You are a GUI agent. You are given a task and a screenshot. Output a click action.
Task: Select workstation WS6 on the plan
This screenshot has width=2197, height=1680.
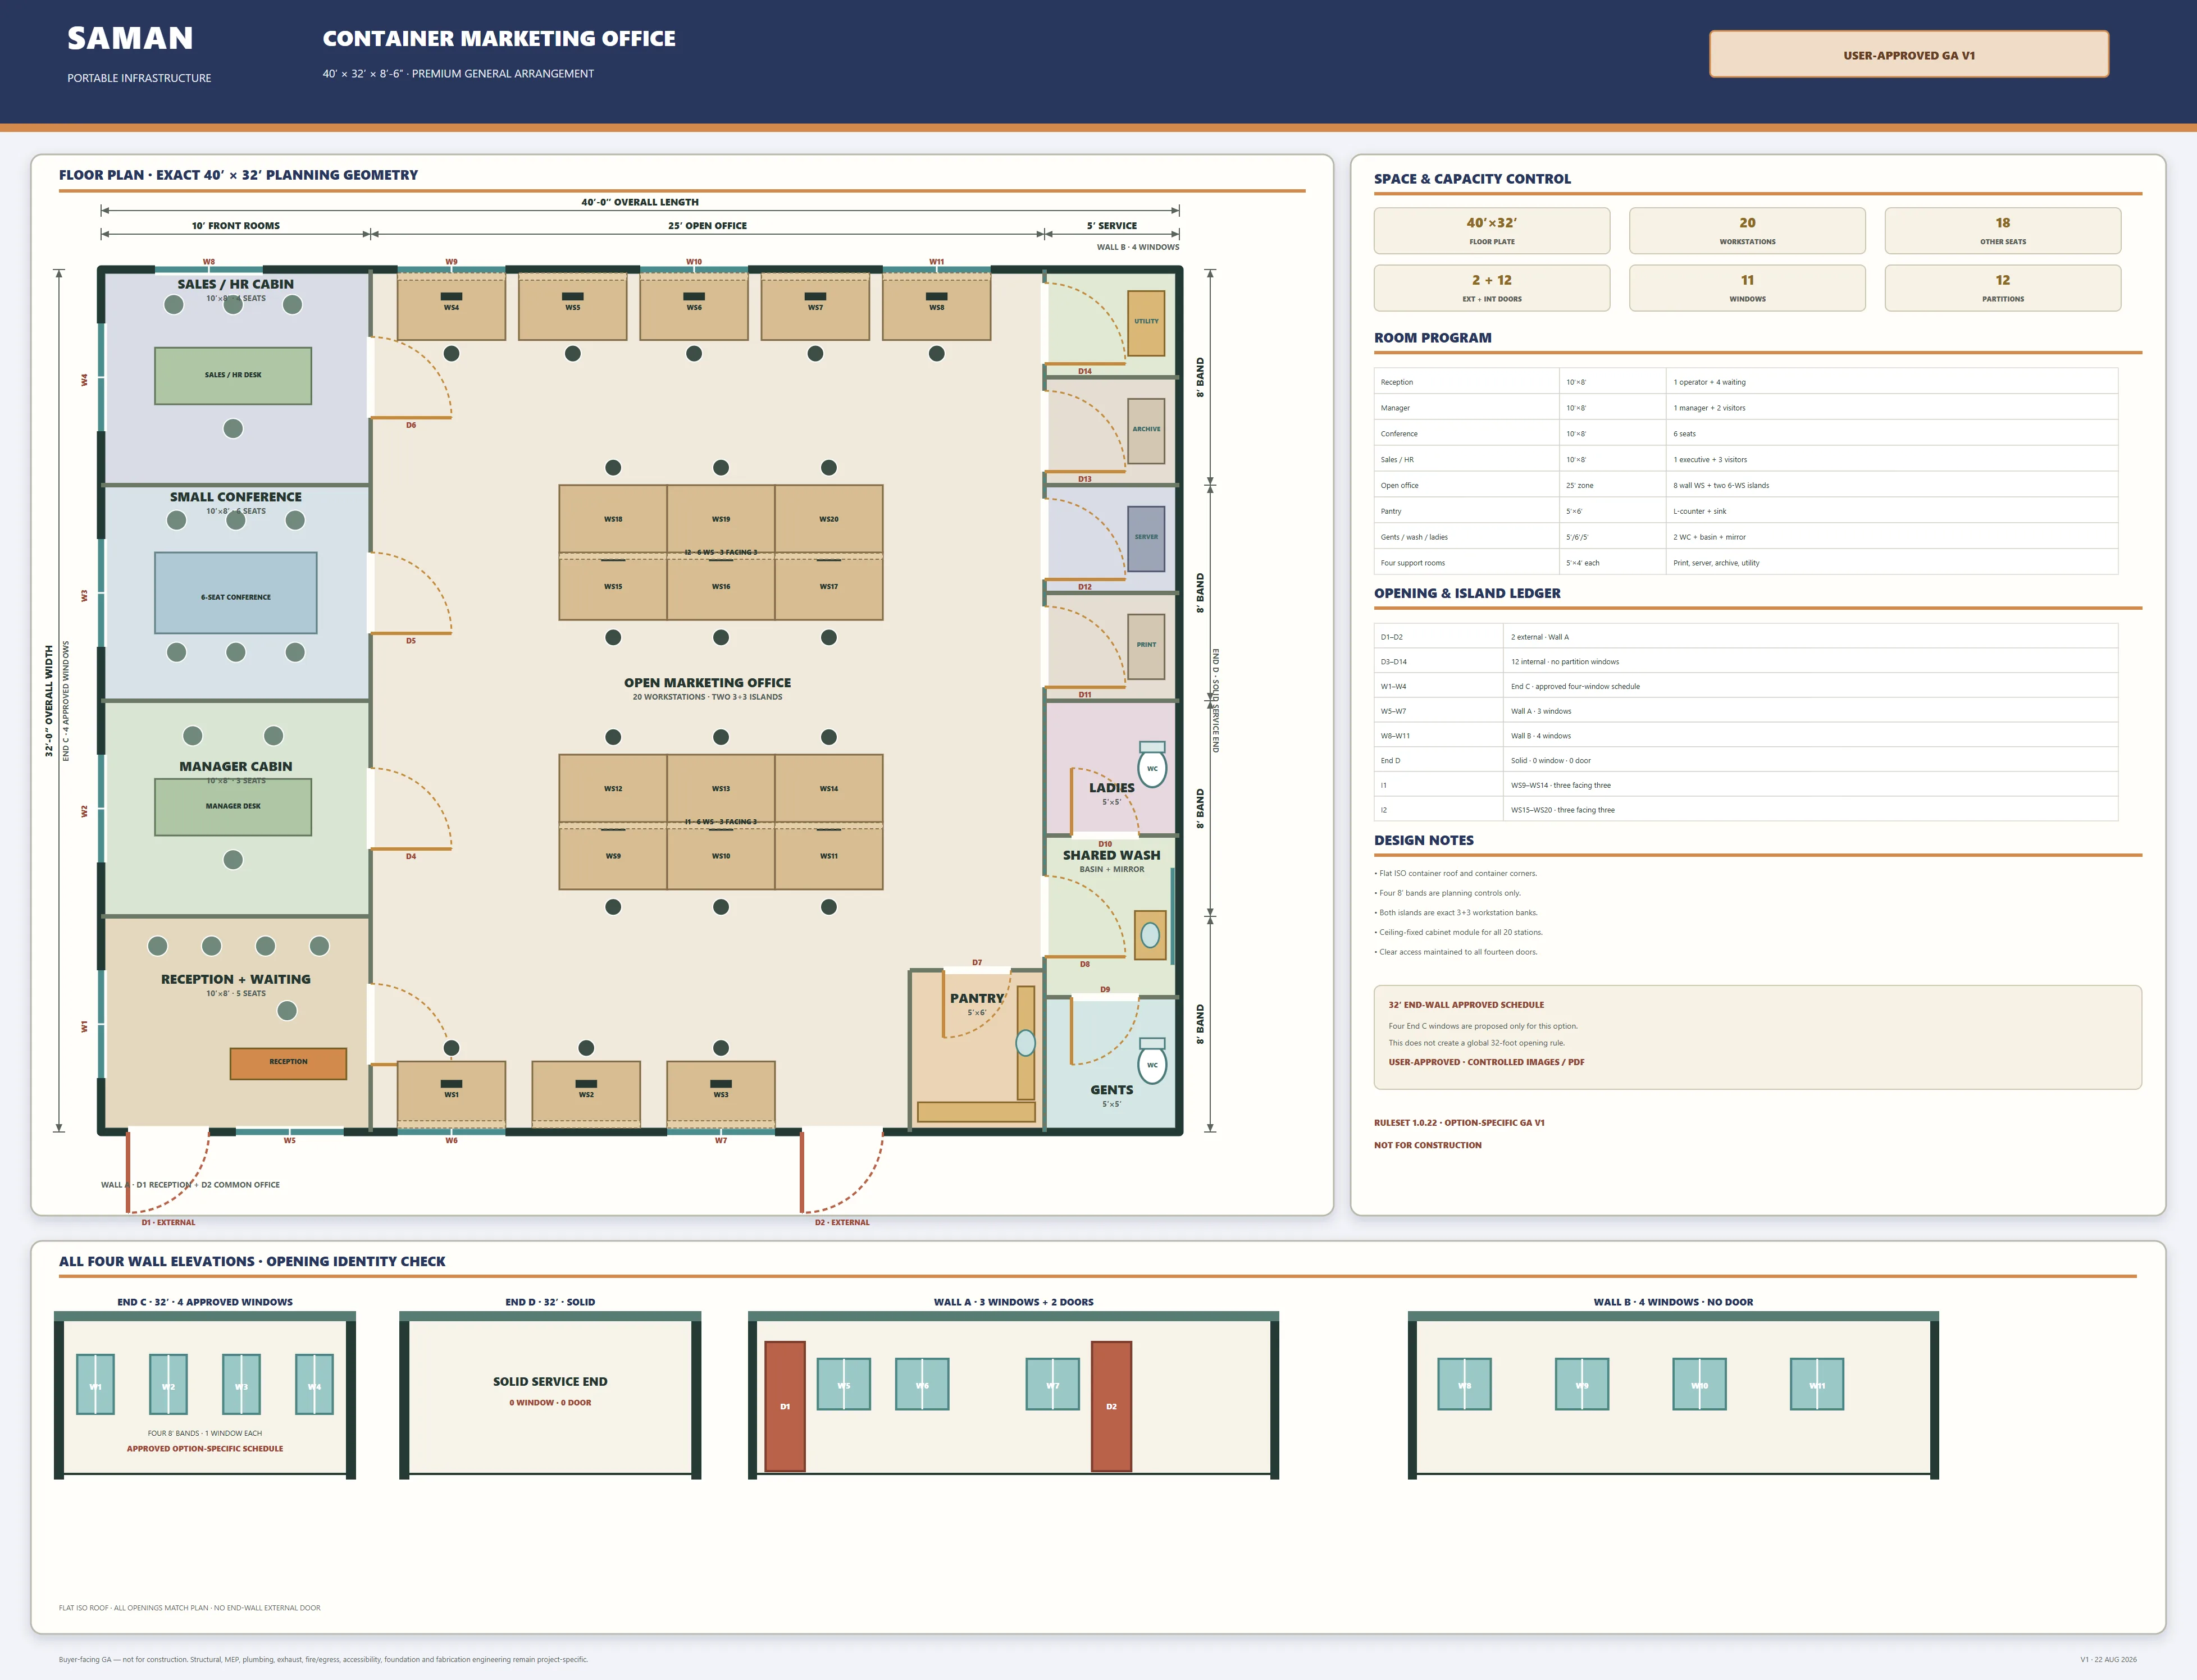(x=694, y=307)
